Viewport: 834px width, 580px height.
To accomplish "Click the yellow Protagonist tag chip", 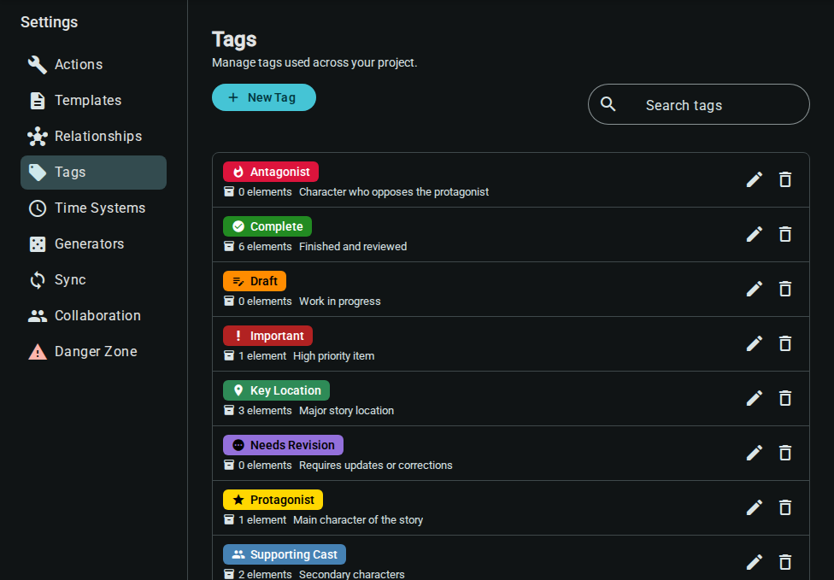I will tap(273, 500).
